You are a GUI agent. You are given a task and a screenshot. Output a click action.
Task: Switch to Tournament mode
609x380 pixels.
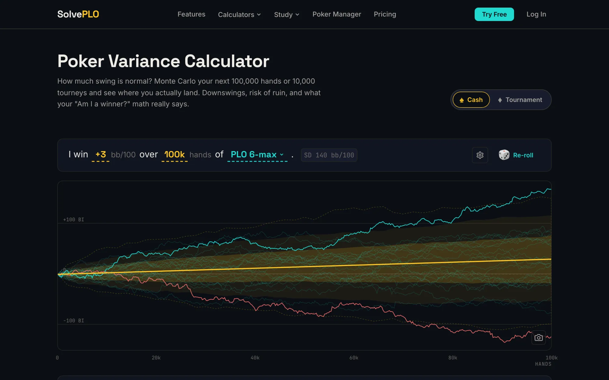(x=520, y=100)
